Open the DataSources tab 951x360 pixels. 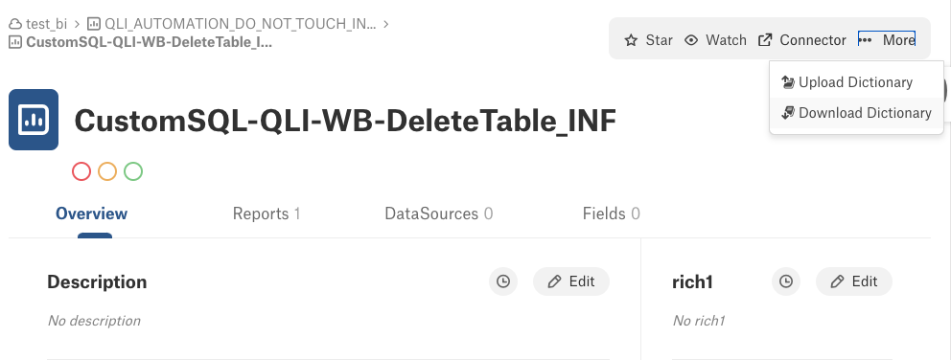[x=438, y=214]
